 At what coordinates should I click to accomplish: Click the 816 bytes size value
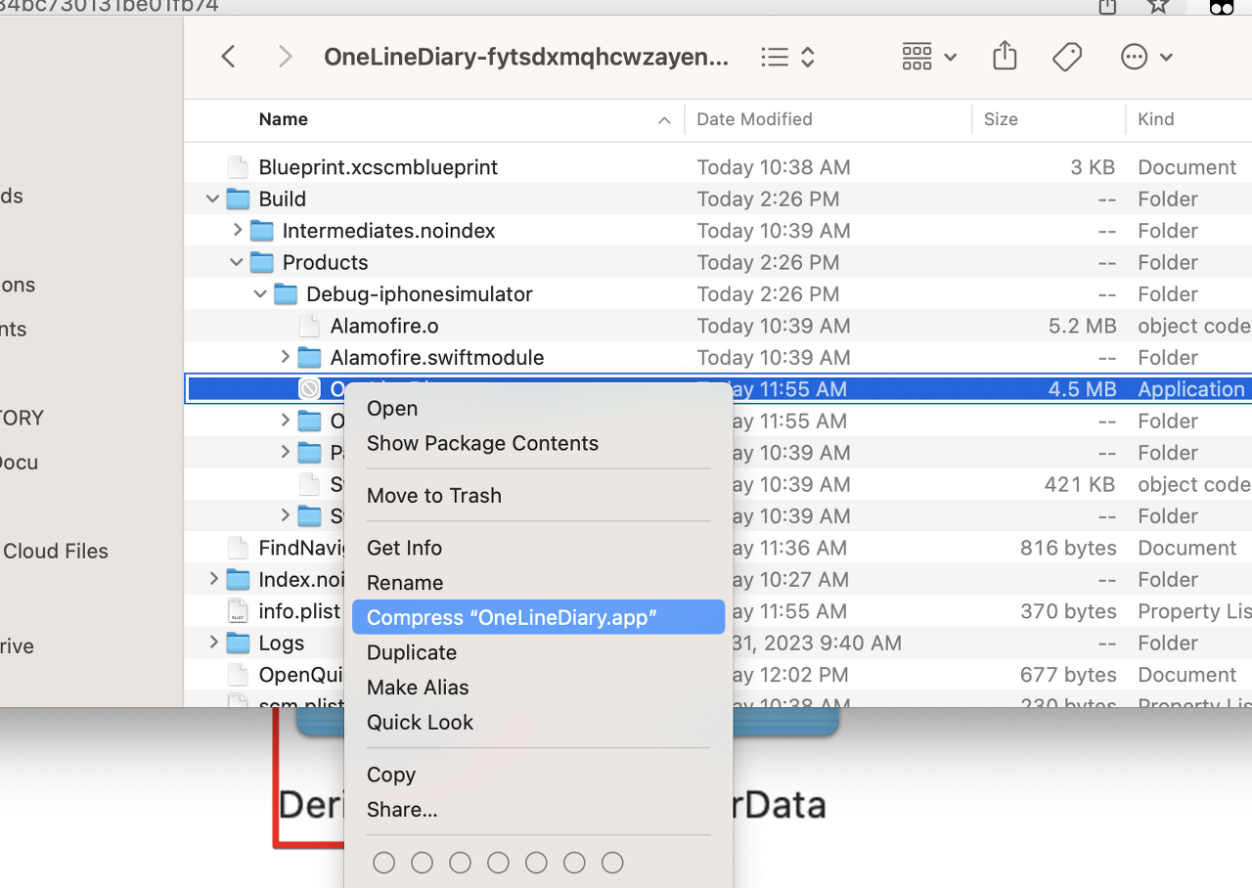tap(1068, 548)
